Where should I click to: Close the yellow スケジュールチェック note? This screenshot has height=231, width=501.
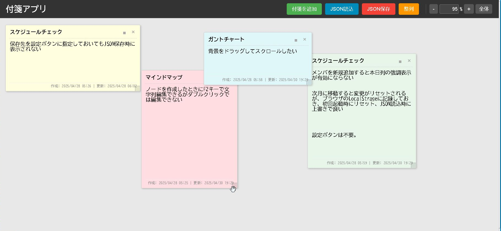click(x=133, y=32)
